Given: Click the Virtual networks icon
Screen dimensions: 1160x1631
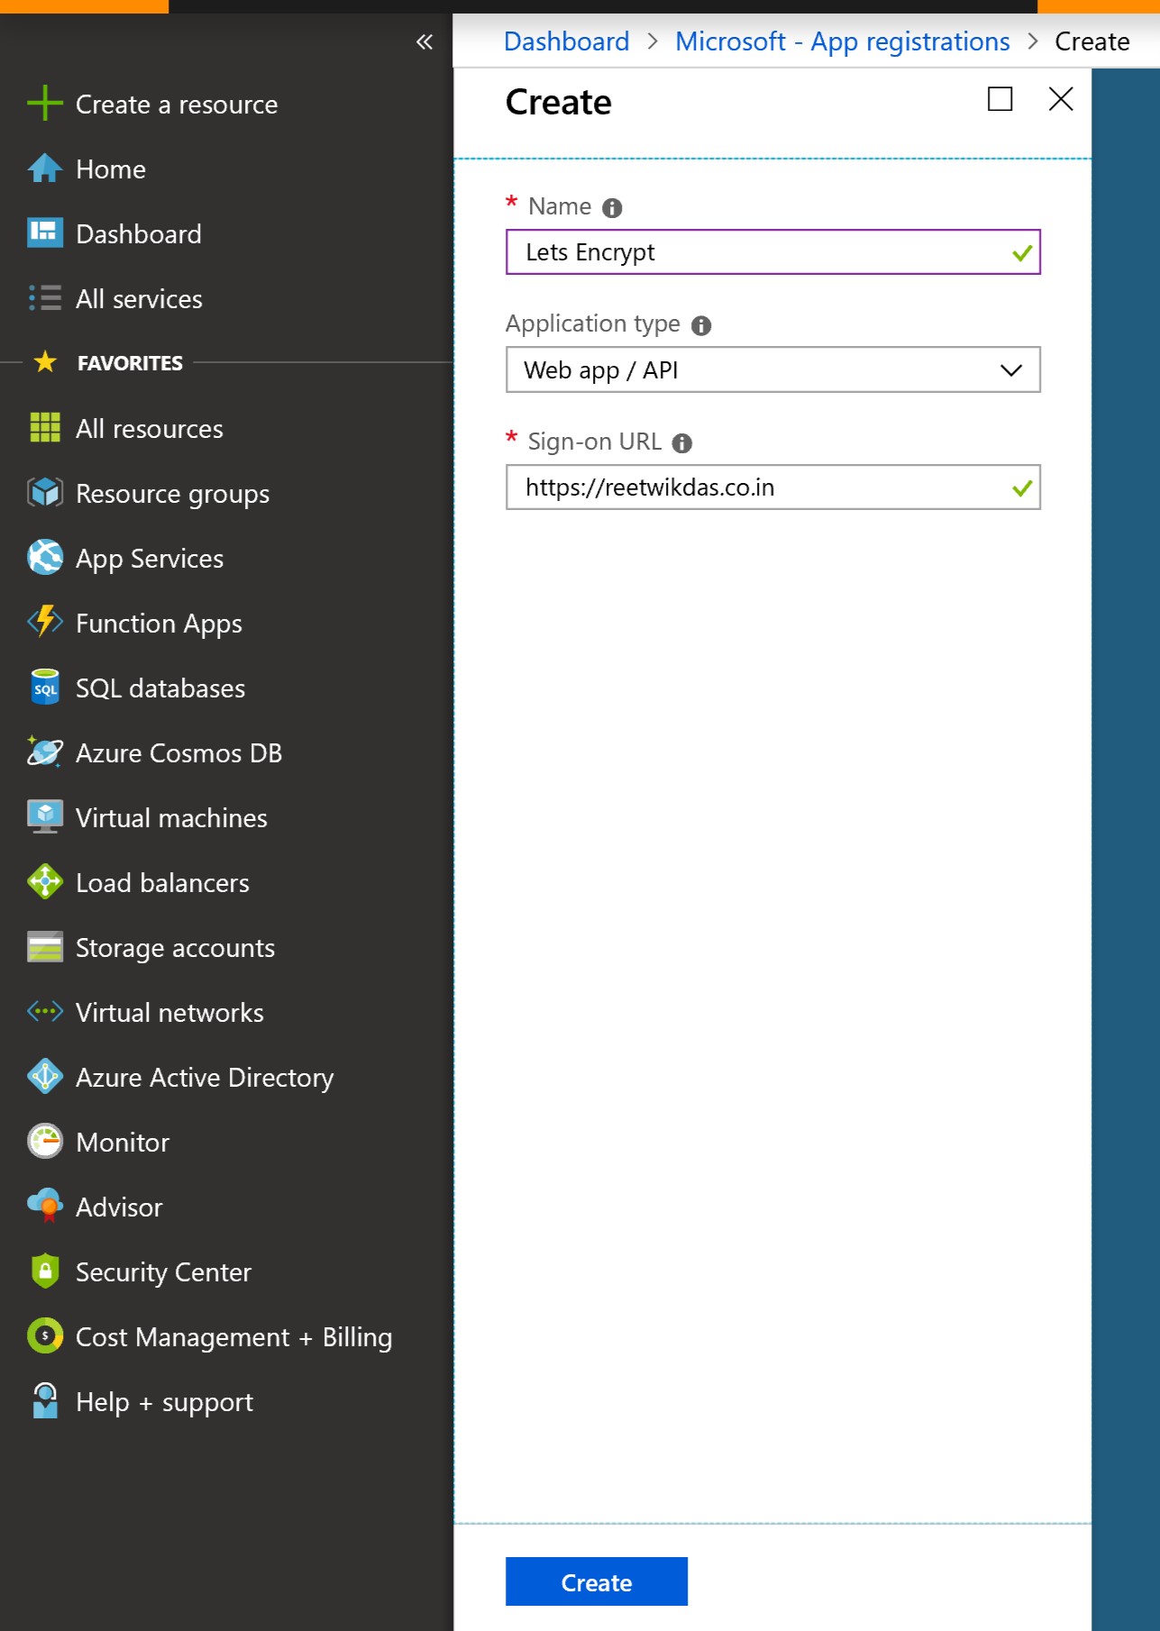Looking at the screenshot, I should point(45,1012).
